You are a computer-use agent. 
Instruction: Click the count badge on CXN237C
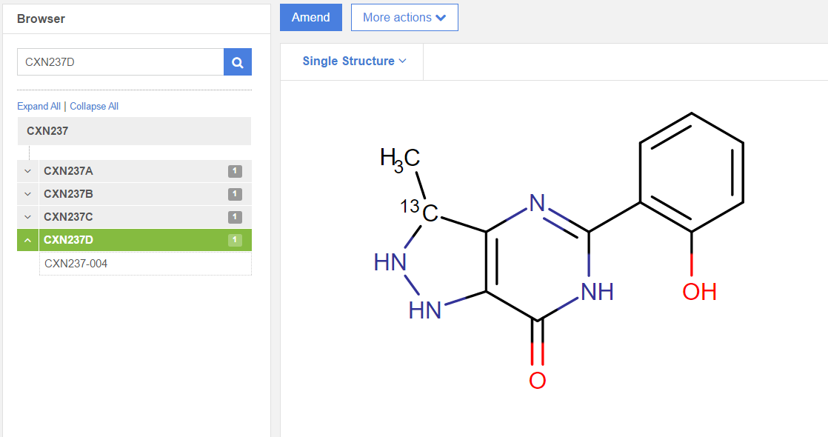(x=235, y=217)
